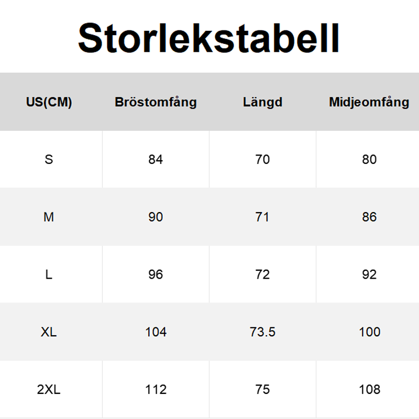Select the waist value 86 cell
Viewport: 419px width, 419px height.
pyautogui.click(x=369, y=217)
